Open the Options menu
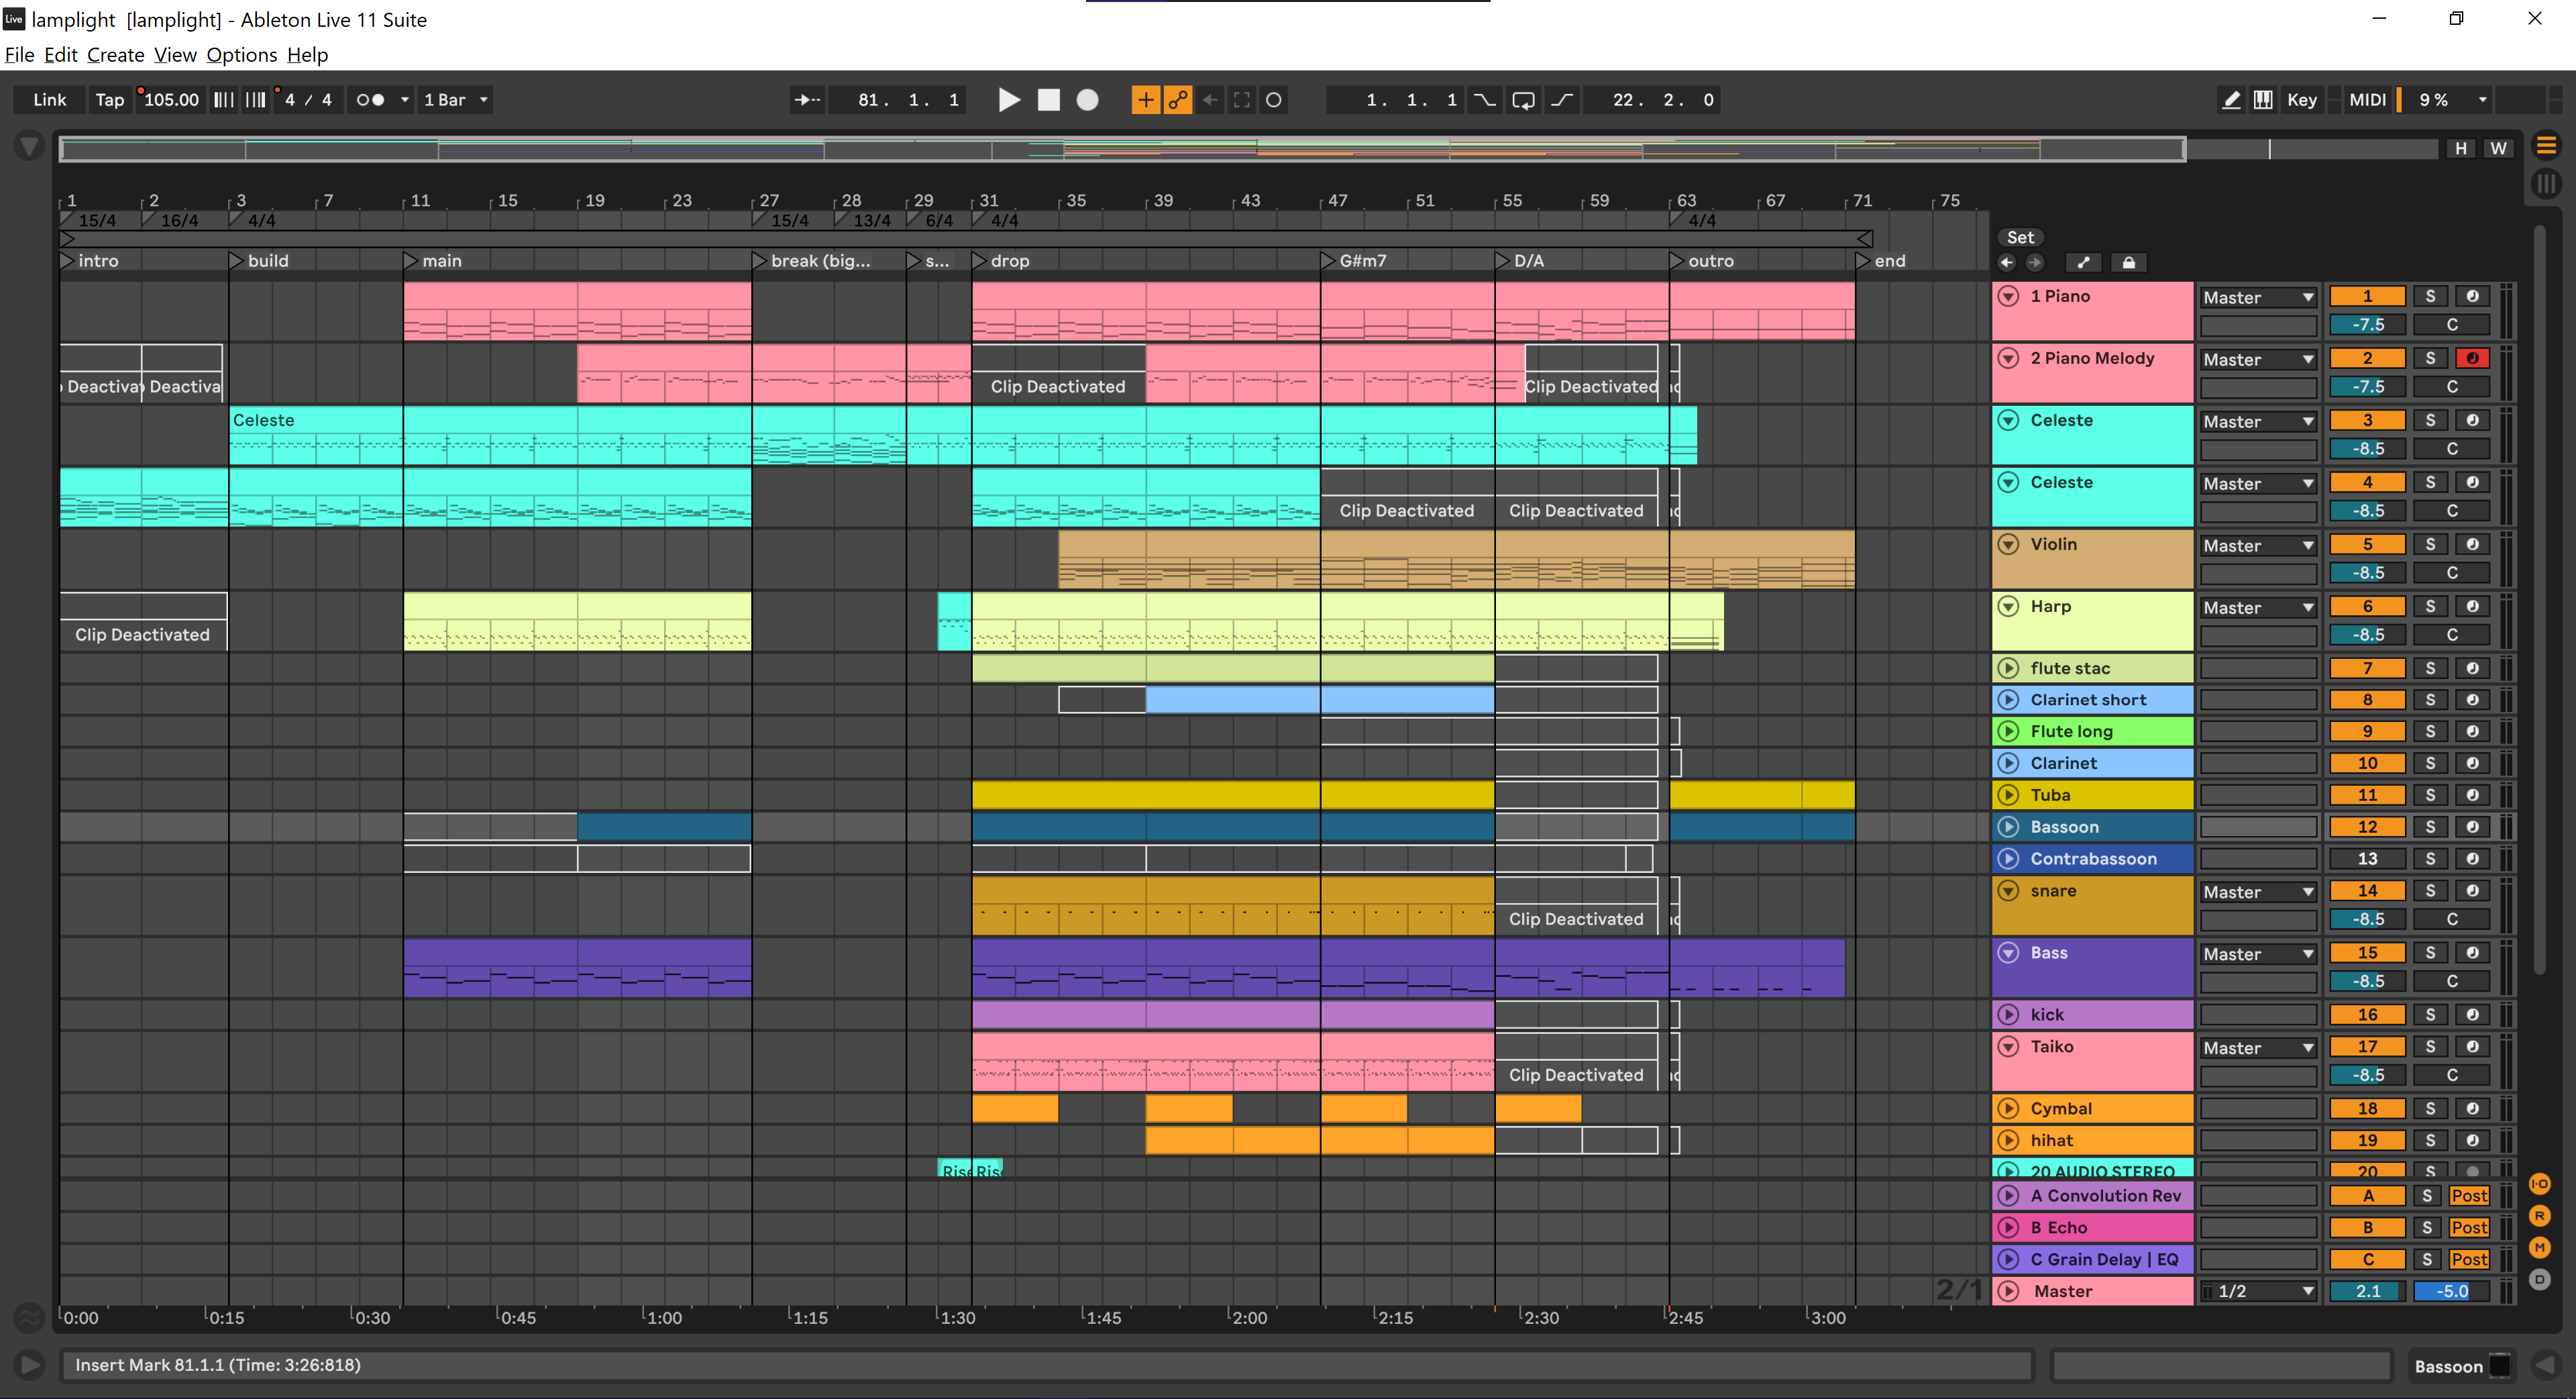The height and width of the screenshot is (1399, 2576). coord(241,55)
